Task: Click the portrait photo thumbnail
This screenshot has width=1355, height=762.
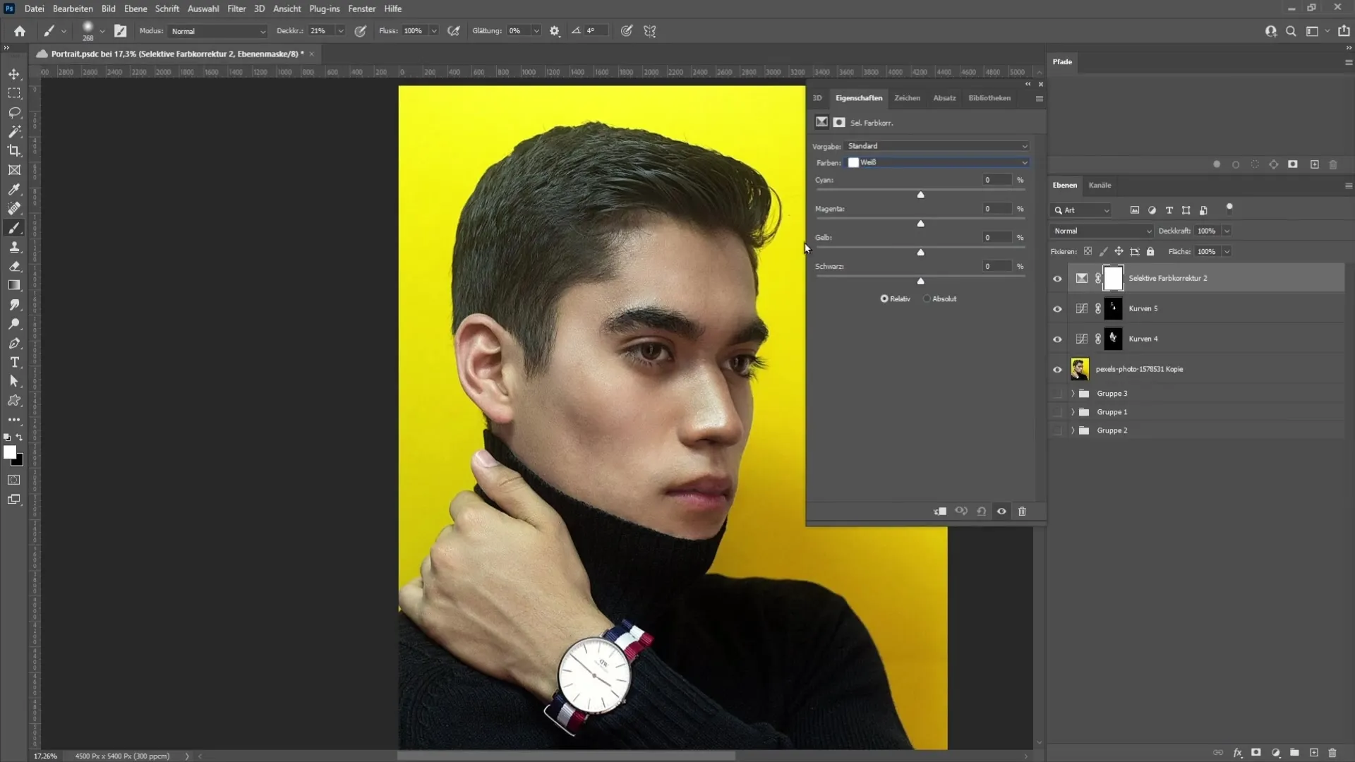Action: pyautogui.click(x=1078, y=368)
